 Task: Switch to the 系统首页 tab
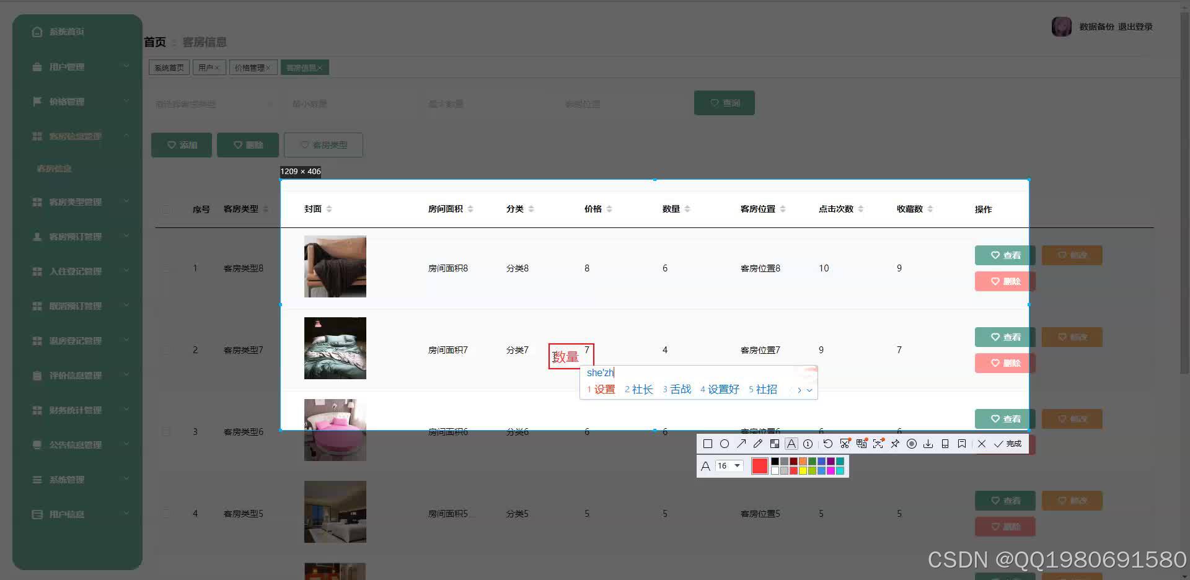click(x=168, y=67)
